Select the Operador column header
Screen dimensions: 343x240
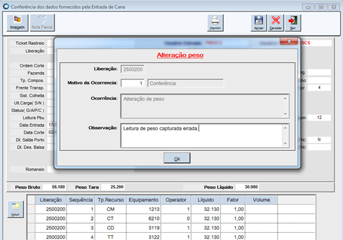click(x=176, y=200)
